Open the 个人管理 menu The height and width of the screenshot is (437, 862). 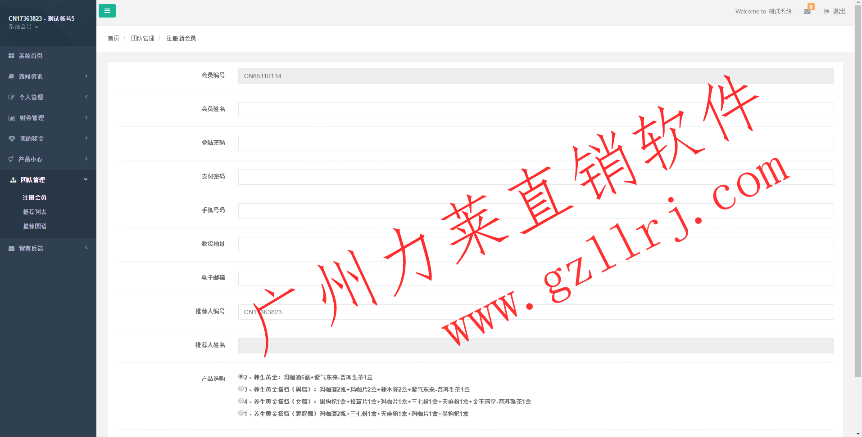(48, 97)
